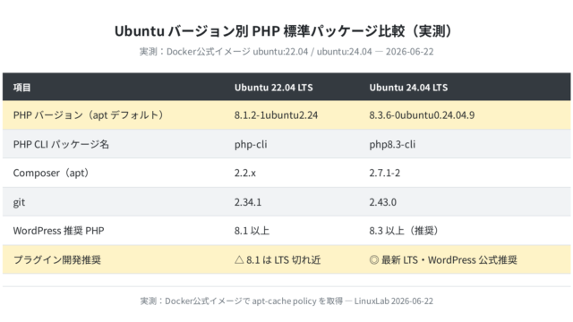Click the git 2.43.0 cell
573x322 pixels.
pos(382,202)
